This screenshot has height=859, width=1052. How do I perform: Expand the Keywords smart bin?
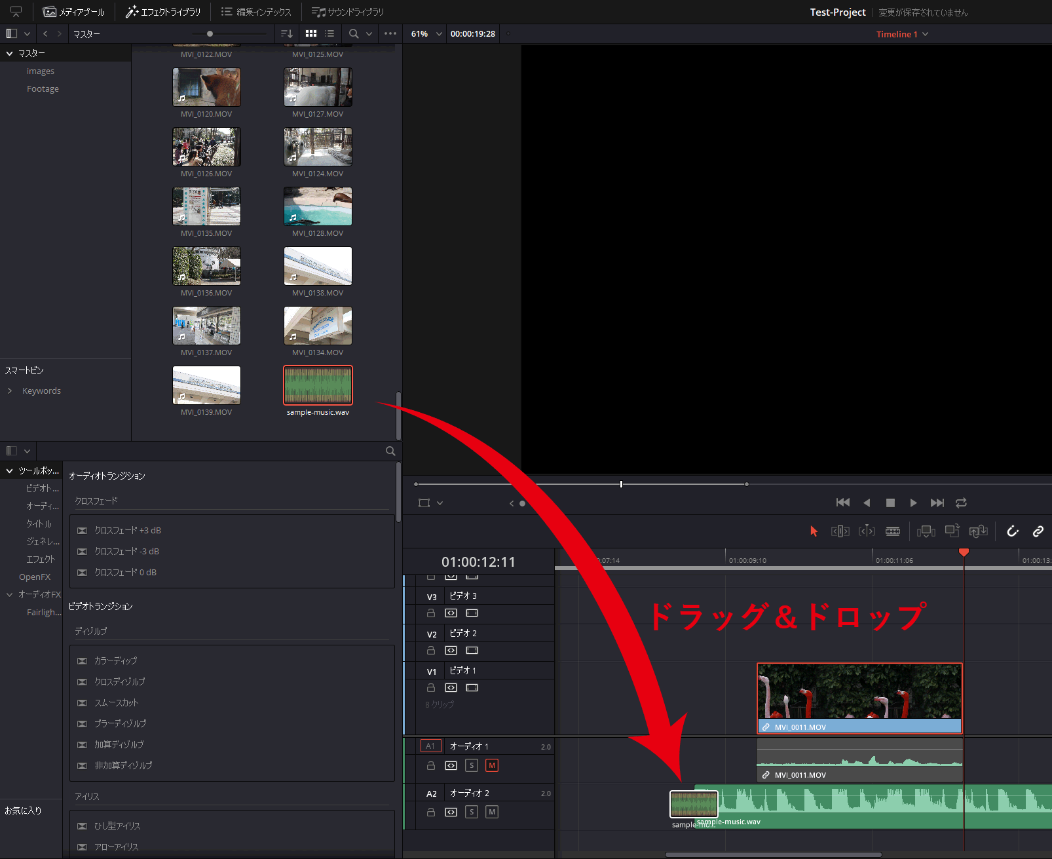click(10, 391)
